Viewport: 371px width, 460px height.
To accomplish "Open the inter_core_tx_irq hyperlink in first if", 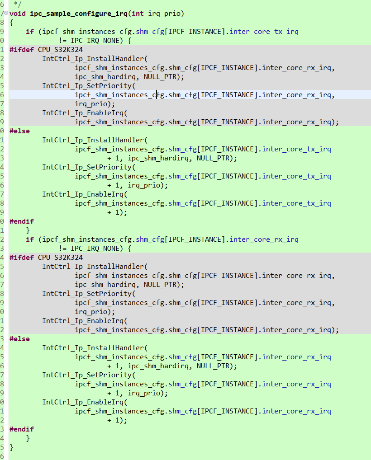I will coord(265,31).
